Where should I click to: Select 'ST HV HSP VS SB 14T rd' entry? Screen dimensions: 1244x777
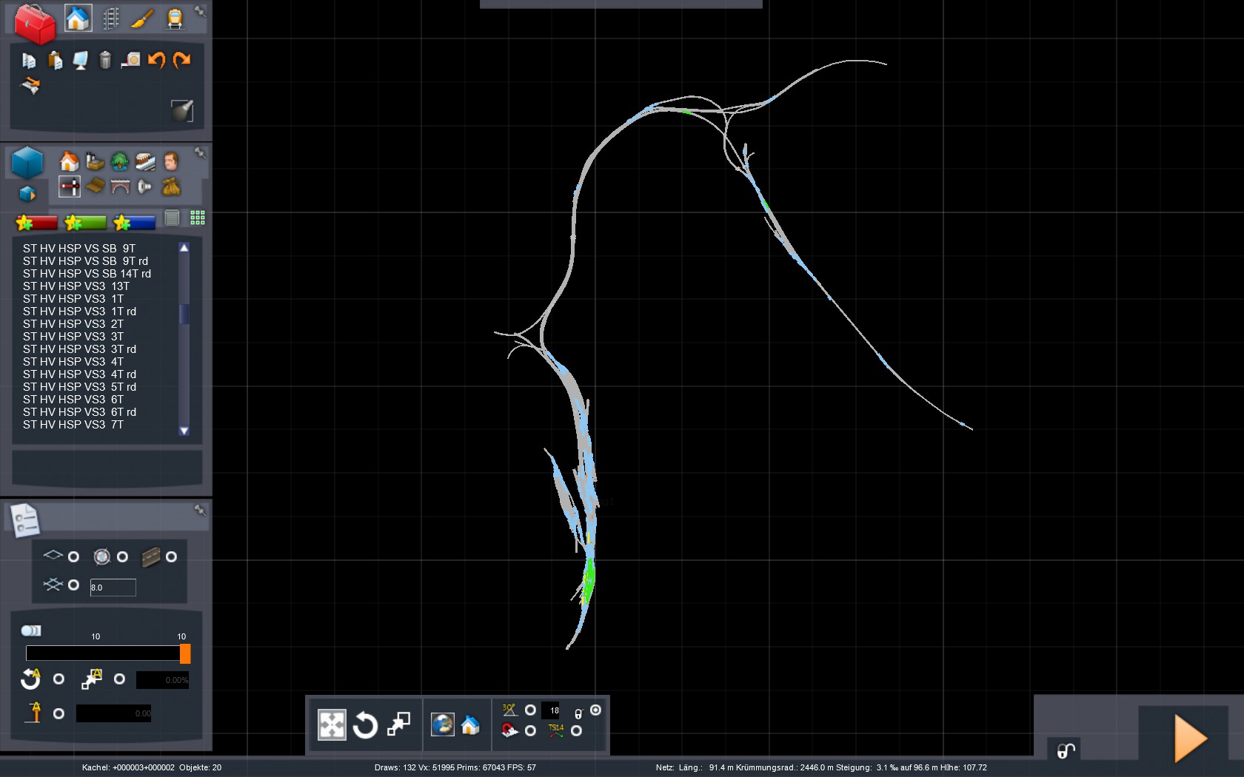click(x=87, y=274)
